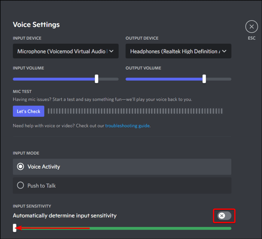Close settings with the X circle icon

(252, 27)
